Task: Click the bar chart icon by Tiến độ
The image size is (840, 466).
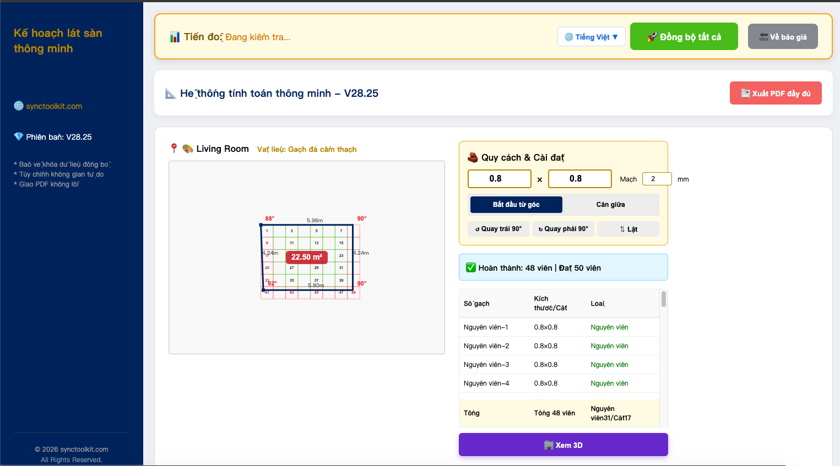Action: coord(175,37)
